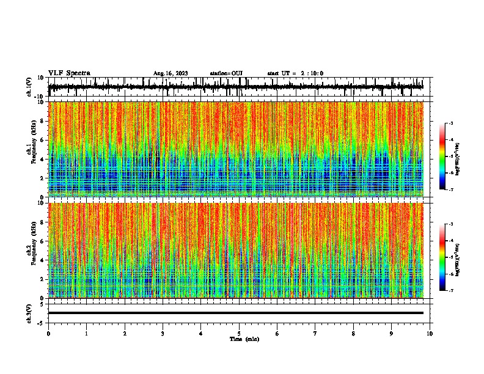Click the '6' frequency tick of ch.2 spectrogram

(42, 241)
